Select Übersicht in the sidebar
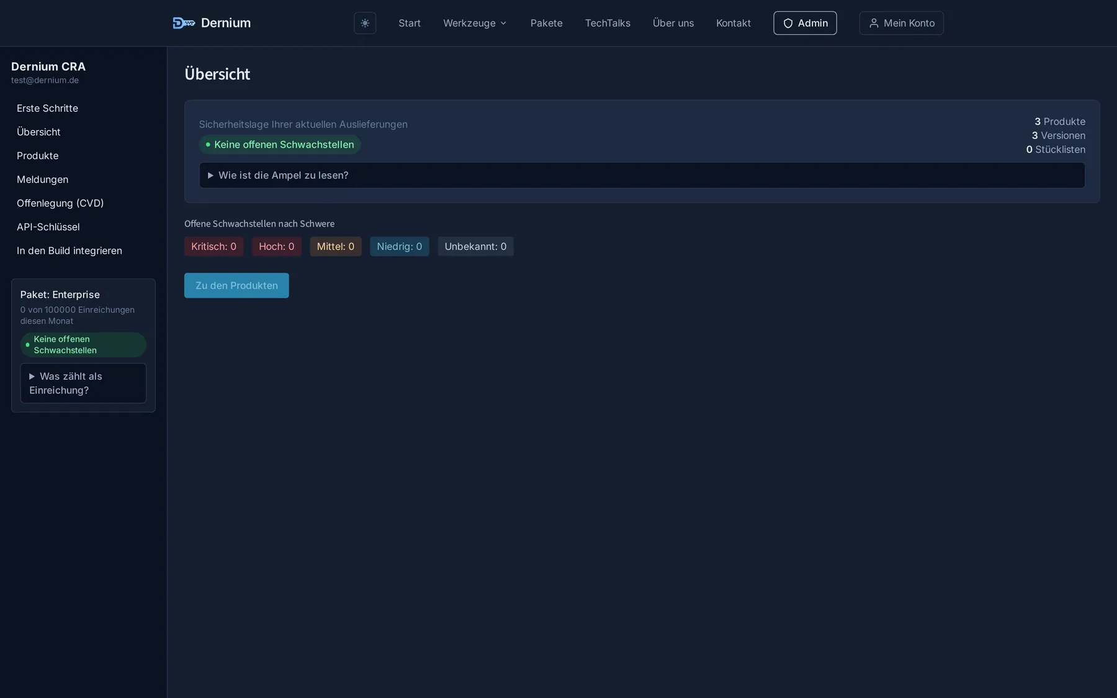1117x698 pixels. coord(38,132)
